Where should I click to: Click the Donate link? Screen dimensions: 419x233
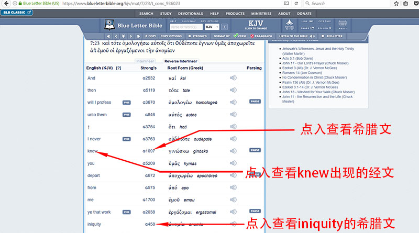pos(304,14)
